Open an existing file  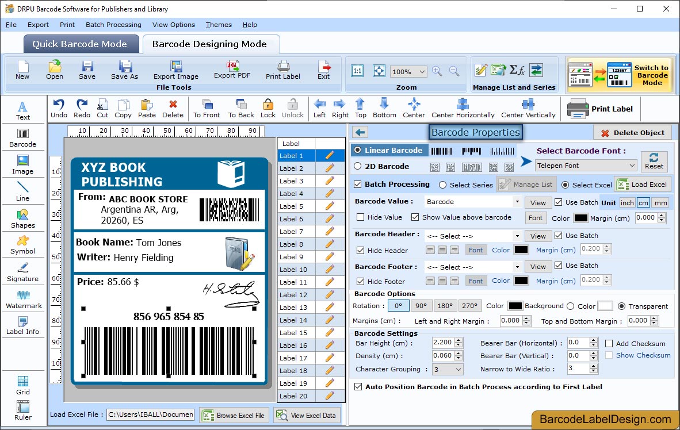tap(55, 70)
